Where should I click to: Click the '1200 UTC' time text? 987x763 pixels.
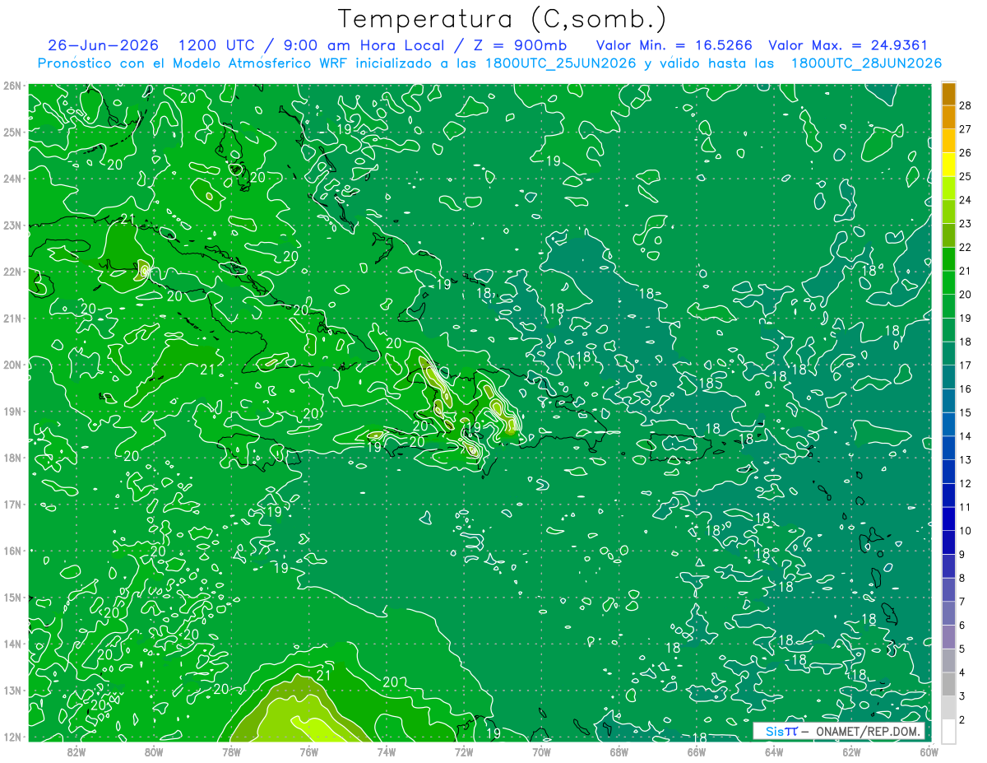[217, 45]
